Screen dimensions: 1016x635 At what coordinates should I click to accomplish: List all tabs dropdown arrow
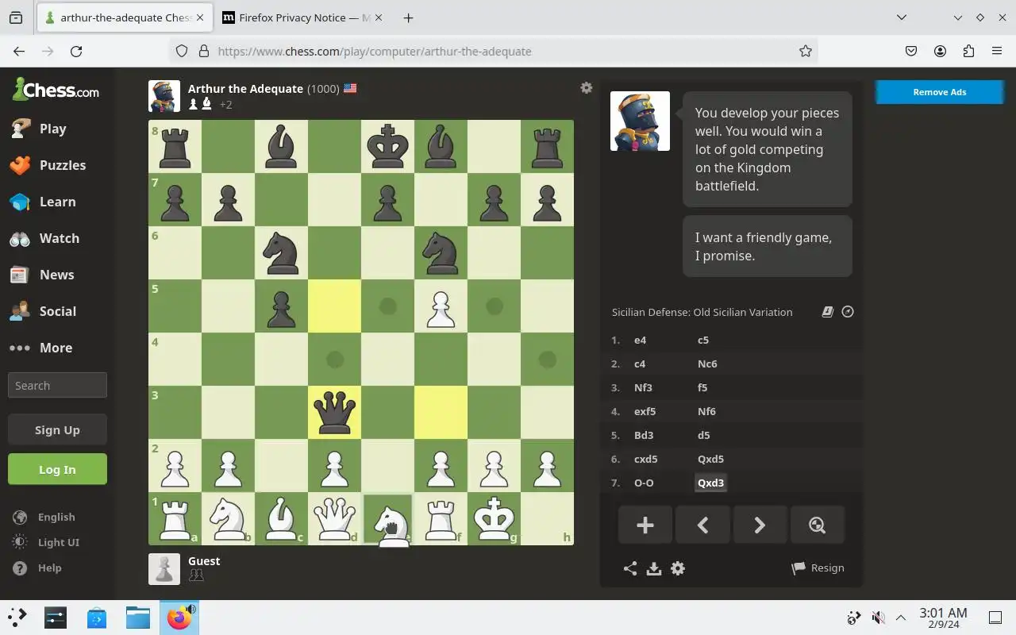(902, 17)
